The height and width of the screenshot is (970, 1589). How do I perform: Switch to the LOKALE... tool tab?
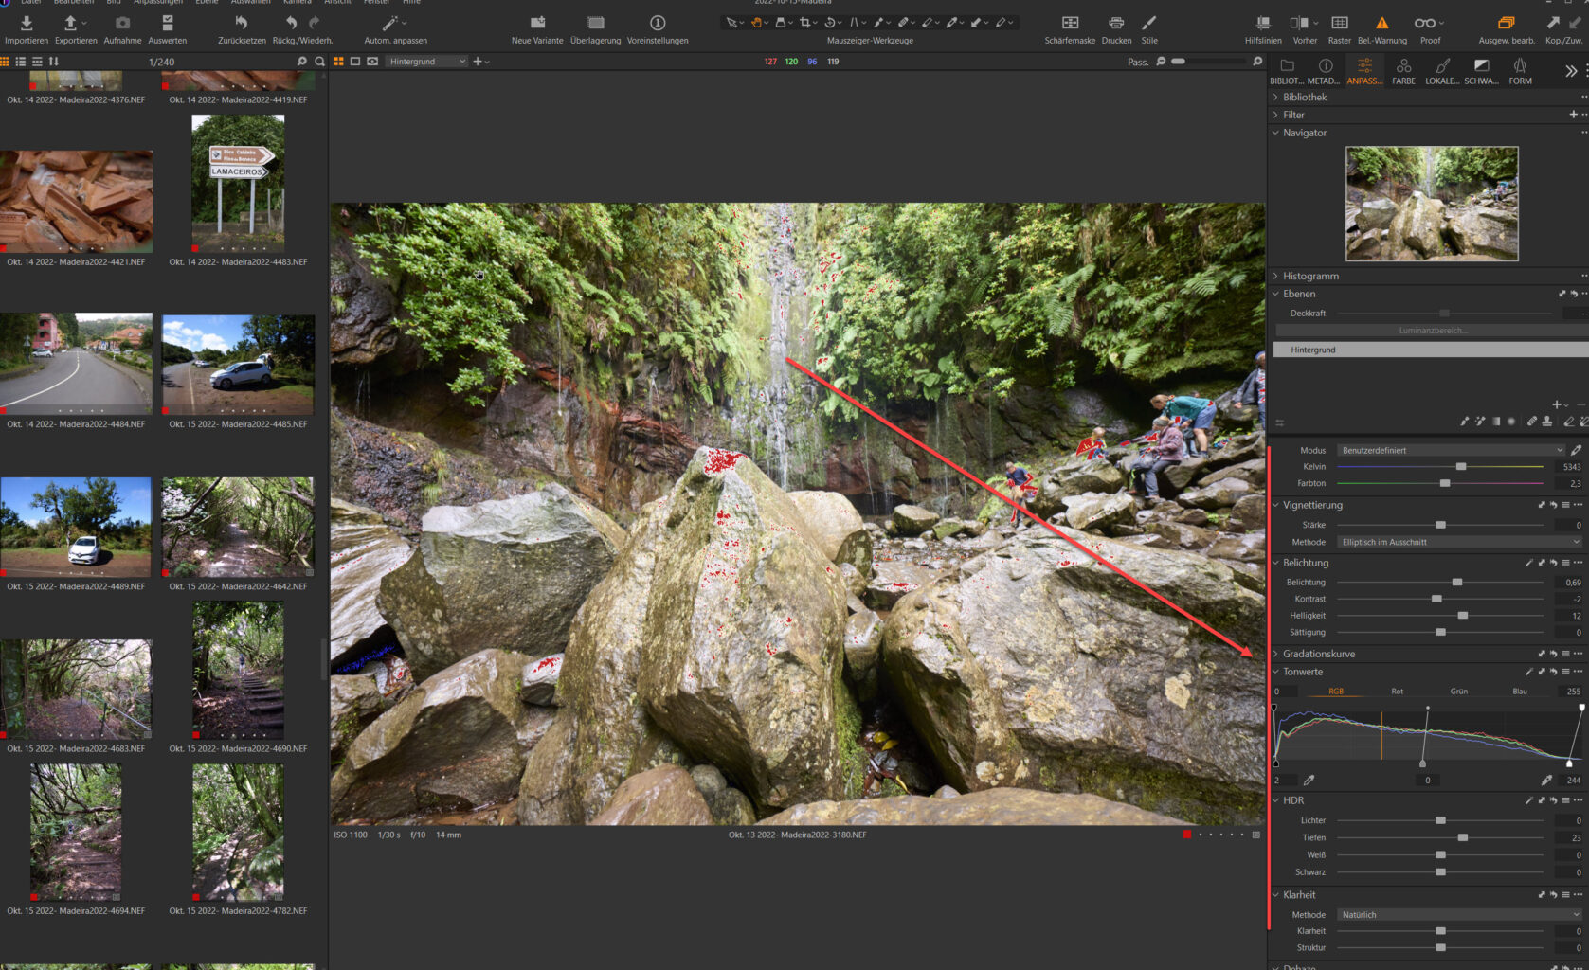click(x=1442, y=71)
